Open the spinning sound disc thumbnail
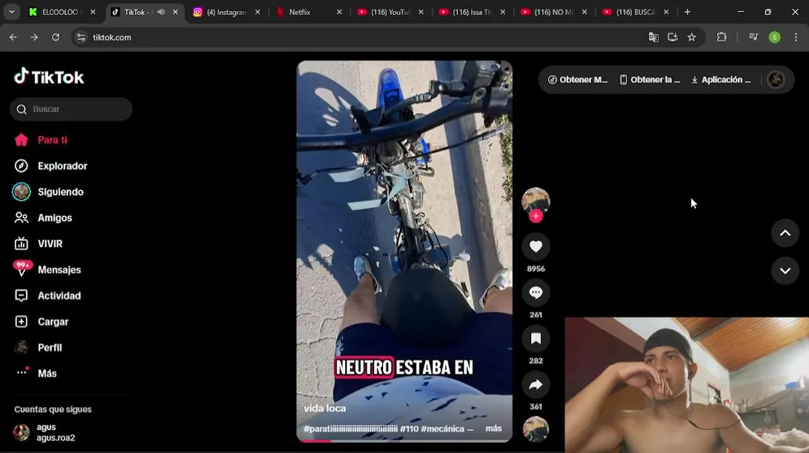Viewport: 809px width, 453px height. tap(536, 429)
